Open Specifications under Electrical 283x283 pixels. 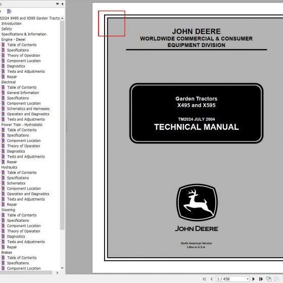[18, 98]
